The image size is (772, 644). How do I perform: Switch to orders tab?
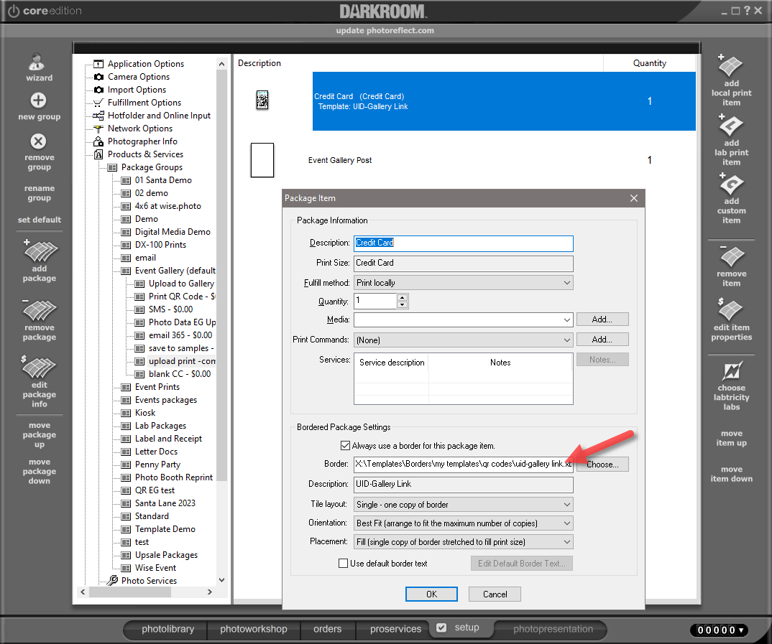pyautogui.click(x=327, y=629)
